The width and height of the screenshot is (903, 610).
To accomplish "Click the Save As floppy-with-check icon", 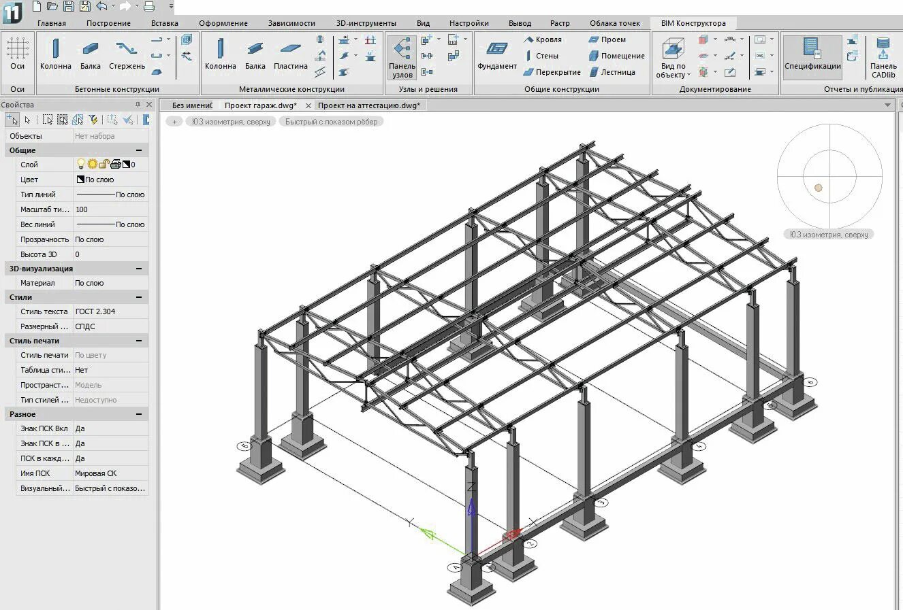I will pos(84,7).
